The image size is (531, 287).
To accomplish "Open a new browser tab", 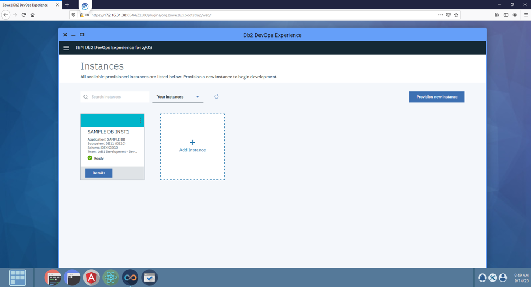I will [x=67, y=5].
